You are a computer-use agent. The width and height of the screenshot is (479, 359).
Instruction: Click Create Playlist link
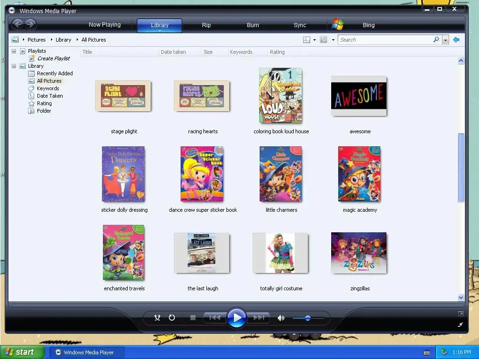[53, 58]
